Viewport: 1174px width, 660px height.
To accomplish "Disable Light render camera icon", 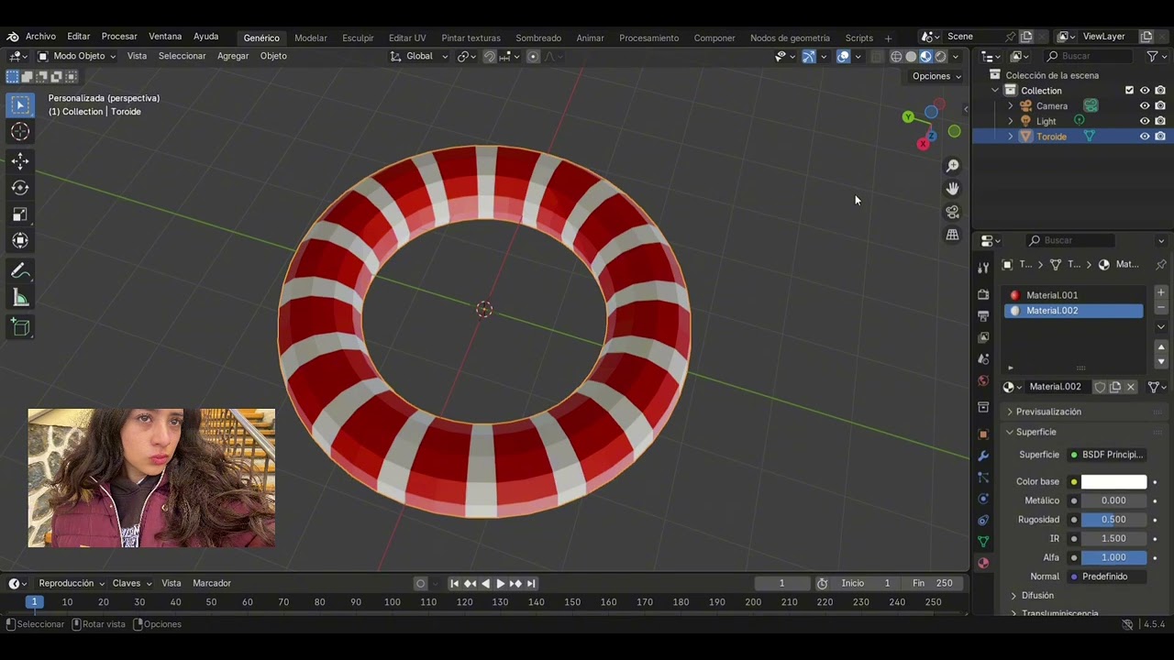I will coord(1160,121).
